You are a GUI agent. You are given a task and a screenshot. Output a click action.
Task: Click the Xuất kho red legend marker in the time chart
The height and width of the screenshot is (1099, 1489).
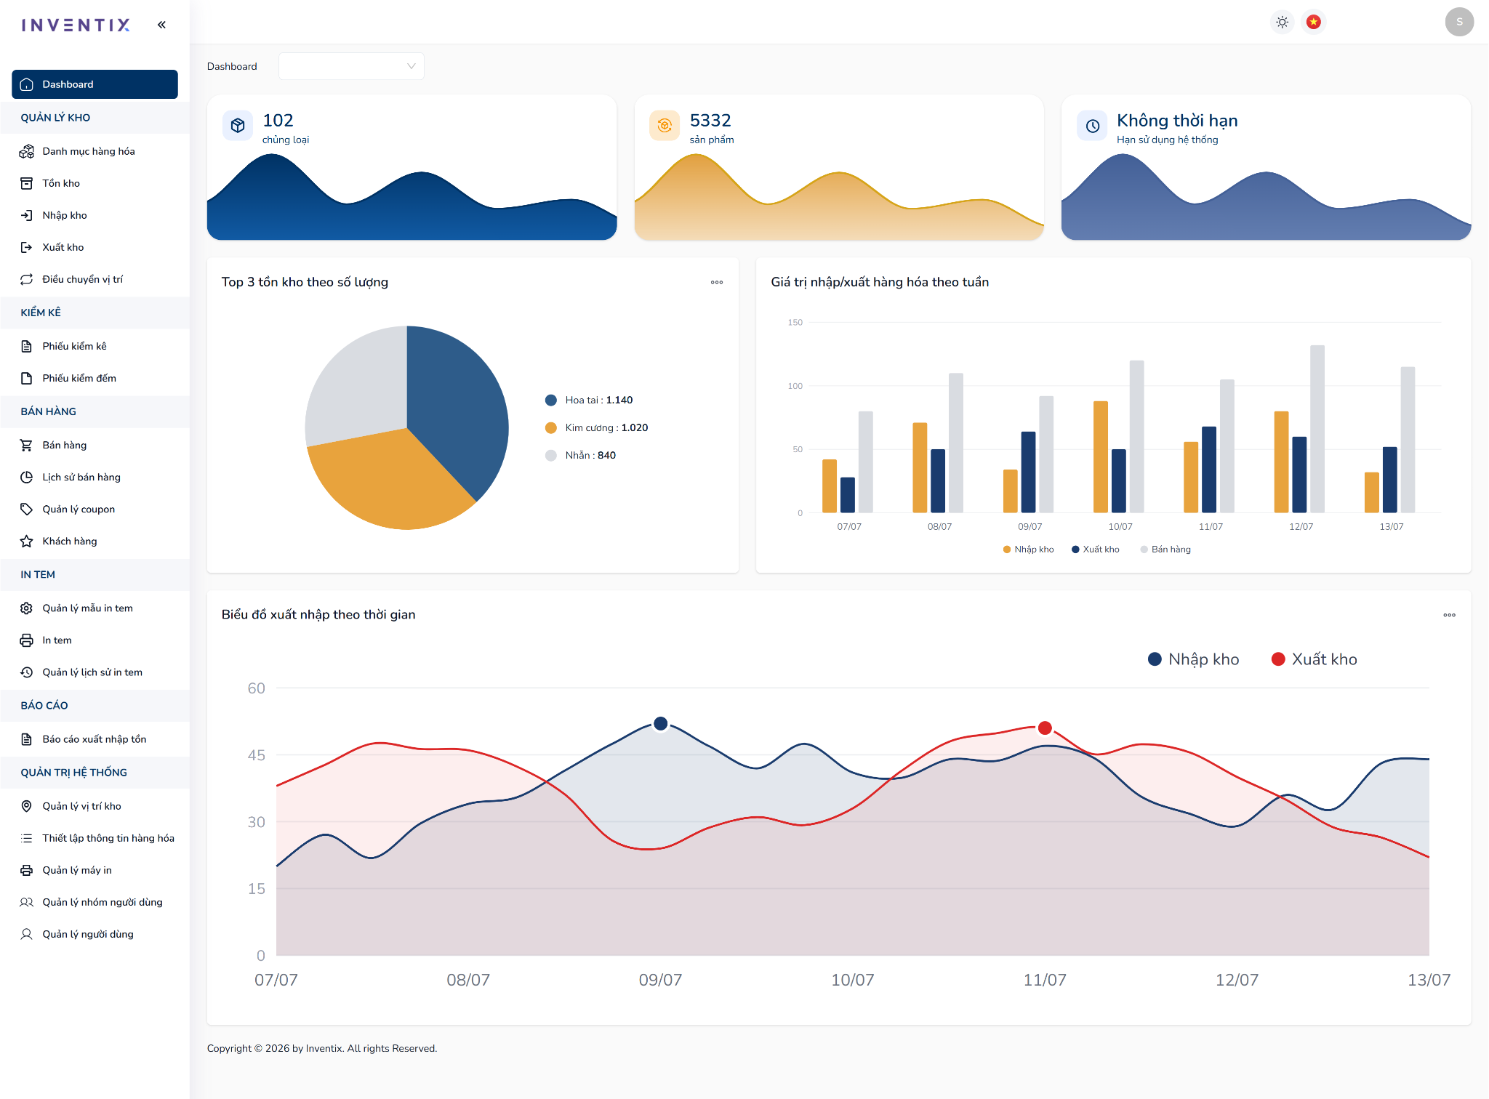point(1277,659)
